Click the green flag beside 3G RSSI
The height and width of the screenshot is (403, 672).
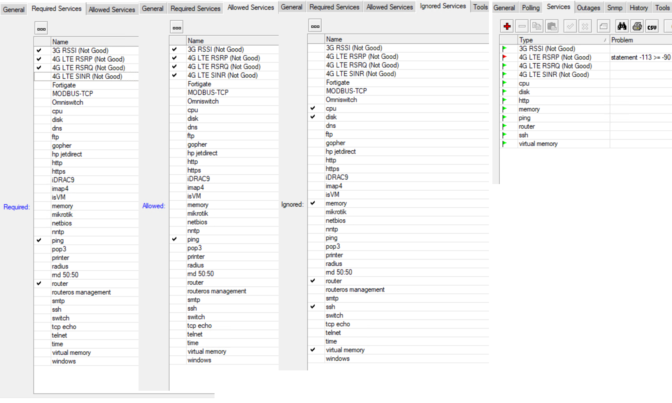[504, 49]
